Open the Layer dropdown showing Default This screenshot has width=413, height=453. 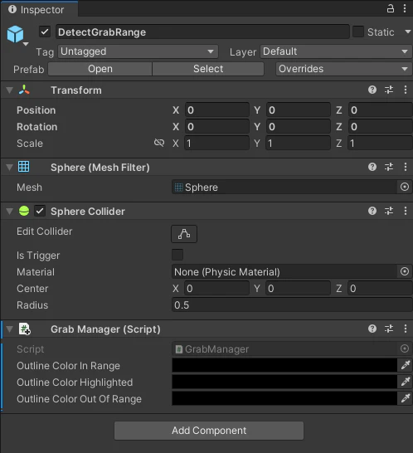click(336, 51)
